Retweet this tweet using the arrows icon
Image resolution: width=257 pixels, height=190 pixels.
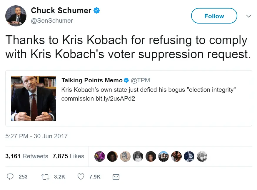point(46,176)
